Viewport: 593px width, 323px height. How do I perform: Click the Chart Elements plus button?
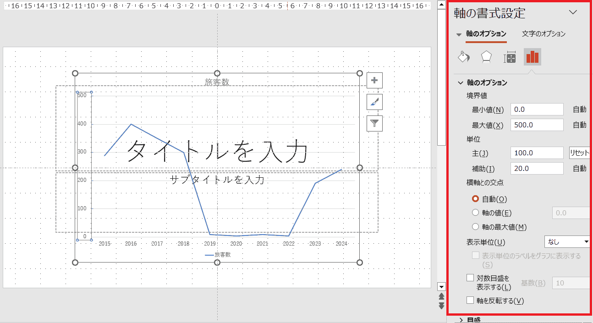pos(374,80)
